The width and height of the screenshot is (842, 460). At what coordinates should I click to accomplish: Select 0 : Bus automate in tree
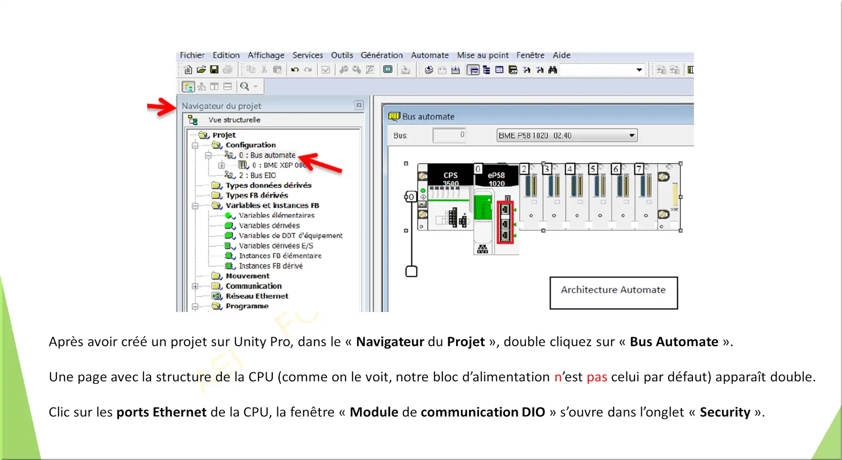click(x=267, y=155)
